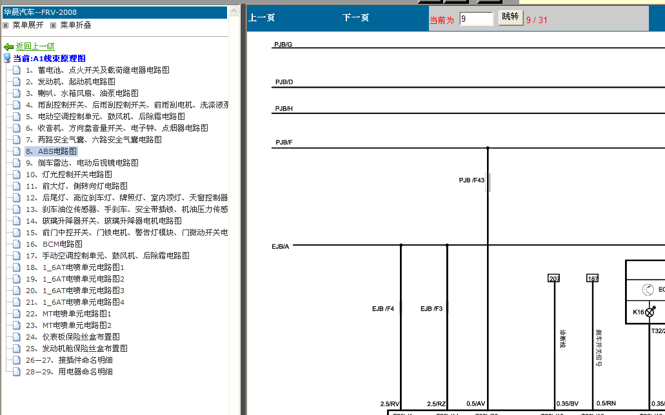Screen dimensions: 665x415
Task: Open 18、1_6AT电喷单元电路图1
Action: point(75,267)
